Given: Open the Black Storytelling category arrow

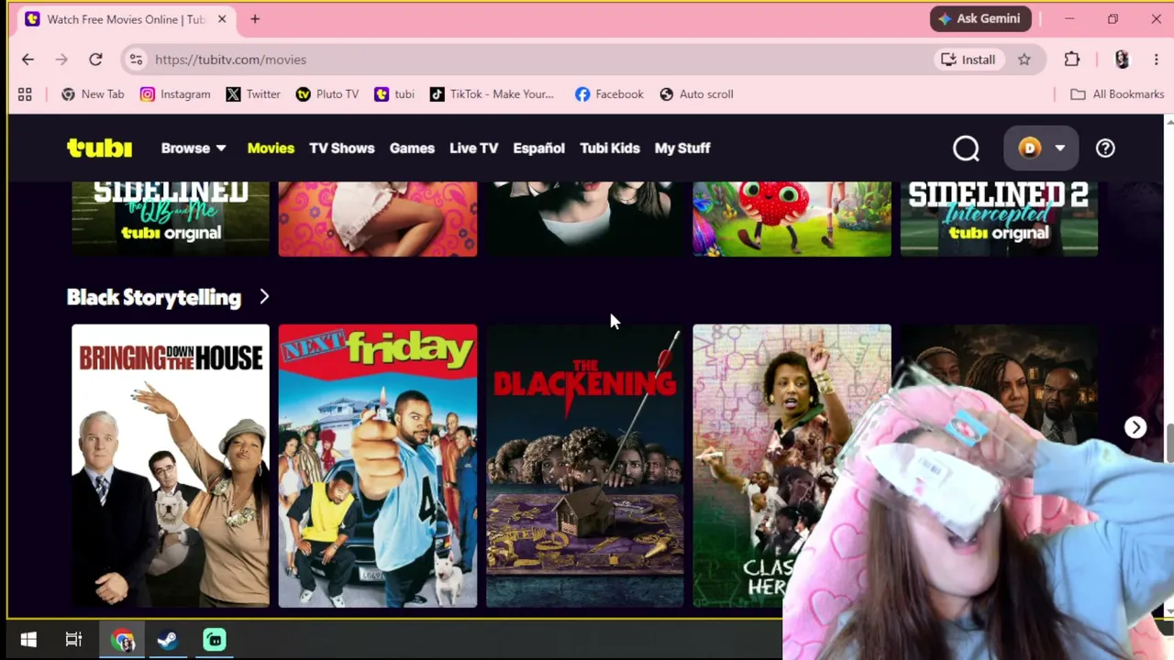Looking at the screenshot, I should pos(264,297).
